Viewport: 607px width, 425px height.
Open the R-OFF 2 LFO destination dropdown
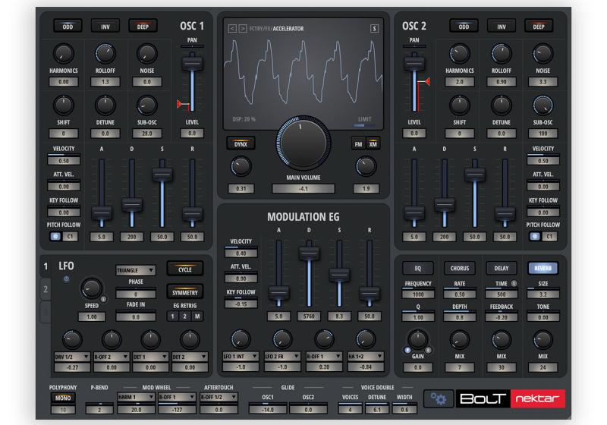(112, 357)
